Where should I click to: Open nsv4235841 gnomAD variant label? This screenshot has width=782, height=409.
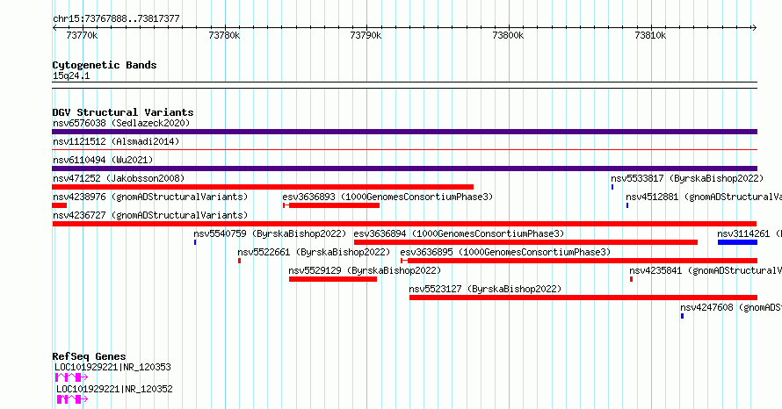tap(706, 270)
